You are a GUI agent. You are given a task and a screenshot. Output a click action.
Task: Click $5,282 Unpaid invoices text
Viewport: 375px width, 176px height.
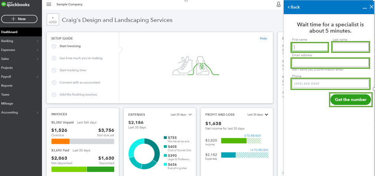(x=62, y=123)
